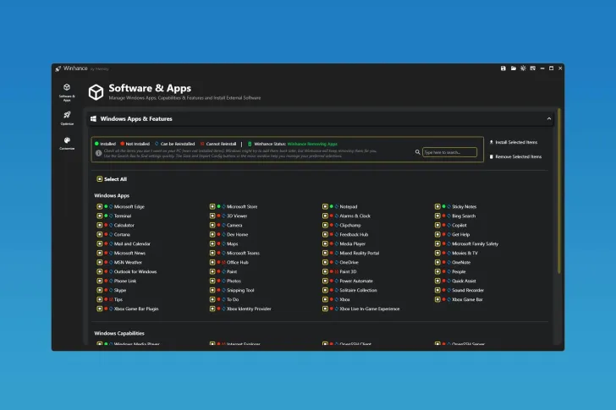The height and width of the screenshot is (410, 616).
Task: Tick the Cortana checkbox
Action: [99, 234]
